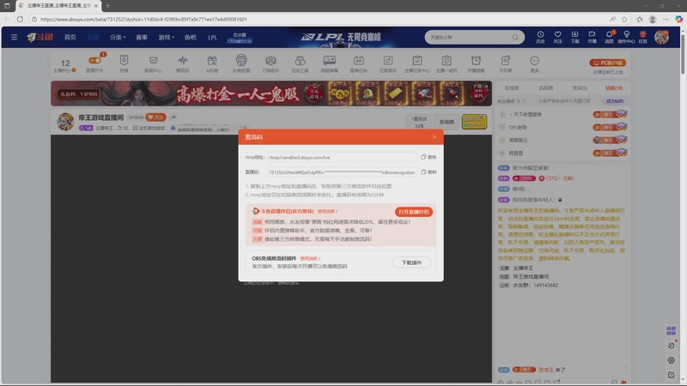
Task: Click the 高爆打金 一人一鬼服 banner
Action: 271,93
